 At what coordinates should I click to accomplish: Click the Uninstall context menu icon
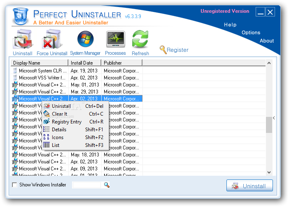pos(47,106)
